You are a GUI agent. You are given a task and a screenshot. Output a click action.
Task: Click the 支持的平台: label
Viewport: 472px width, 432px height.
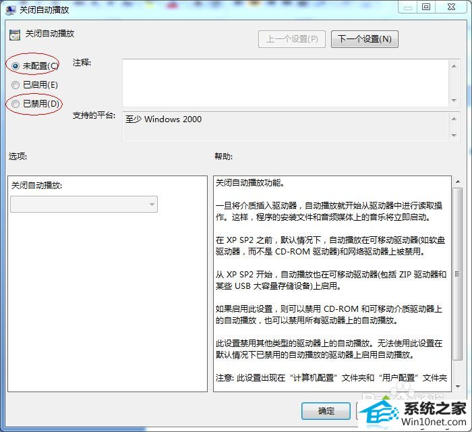(x=94, y=115)
